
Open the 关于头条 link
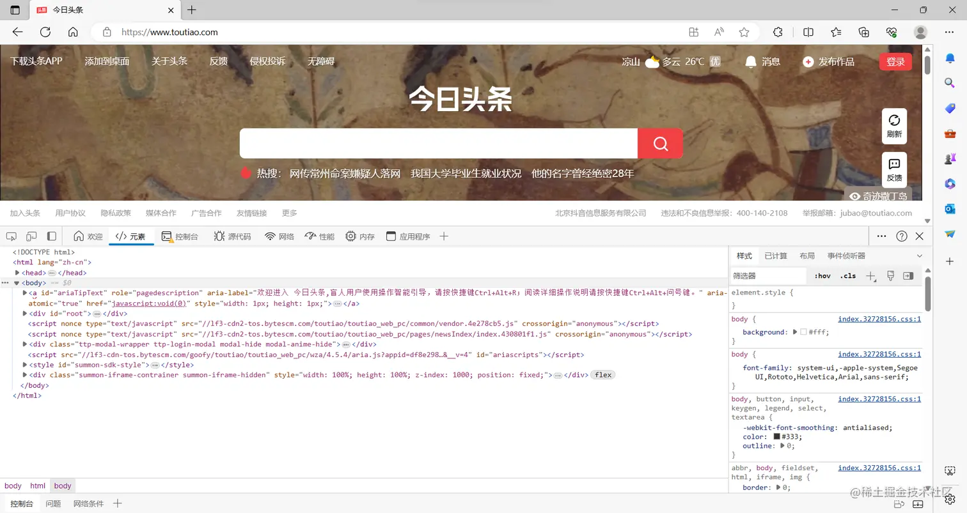point(169,61)
